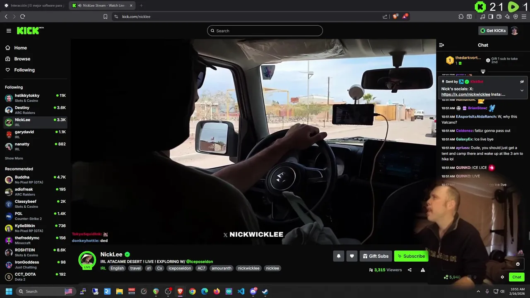Open the Kick hamburger sidebar menu
530x298 pixels.
pos(9,31)
